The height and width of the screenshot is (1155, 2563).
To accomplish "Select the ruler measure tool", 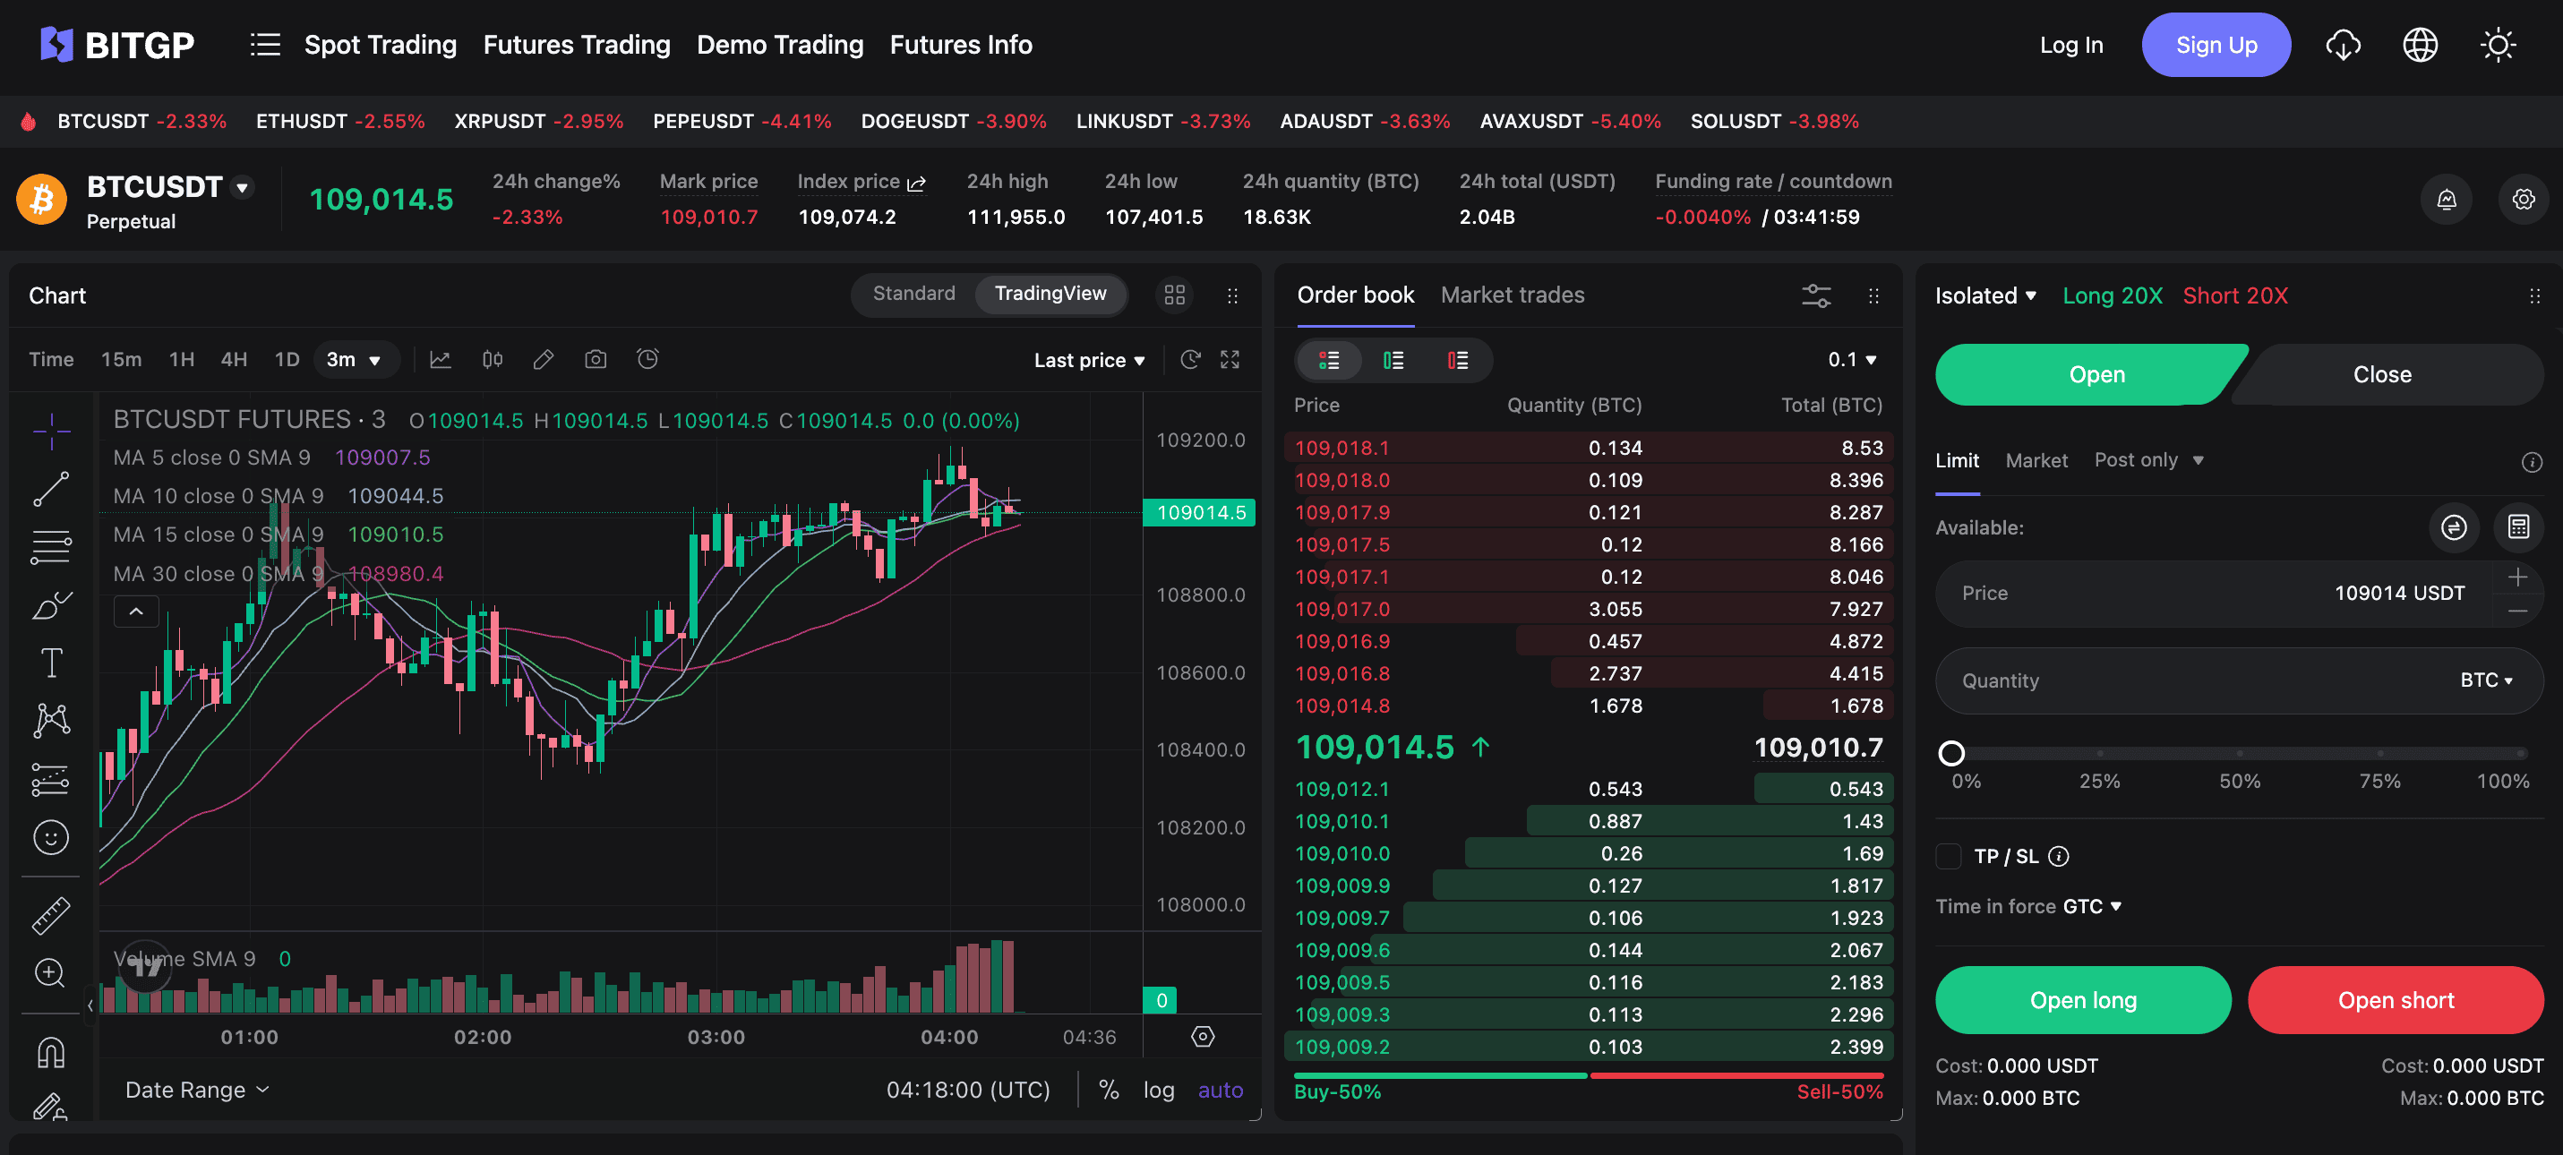I will pos(51,915).
